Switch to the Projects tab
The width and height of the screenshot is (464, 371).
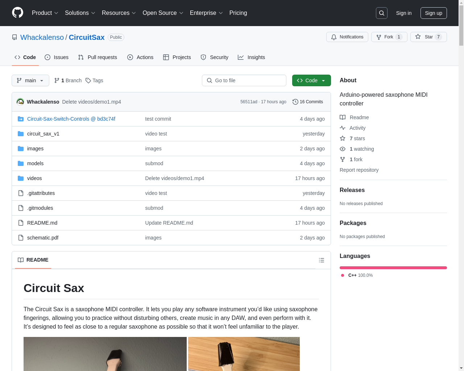177,57
